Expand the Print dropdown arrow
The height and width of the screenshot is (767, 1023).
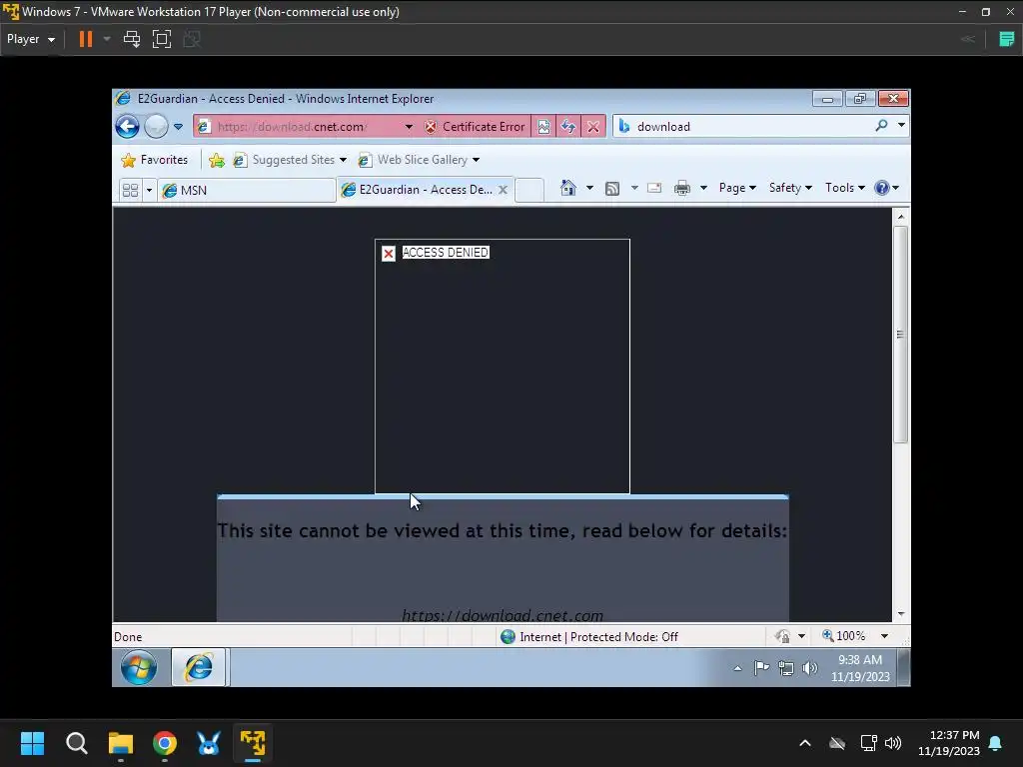coord(704,188)
